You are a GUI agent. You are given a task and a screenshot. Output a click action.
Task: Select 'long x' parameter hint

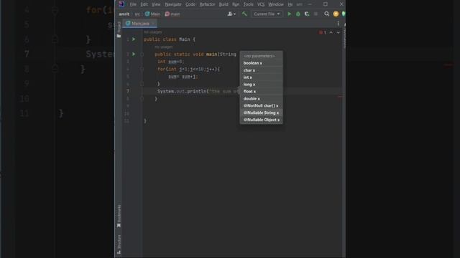coord(262,85)
